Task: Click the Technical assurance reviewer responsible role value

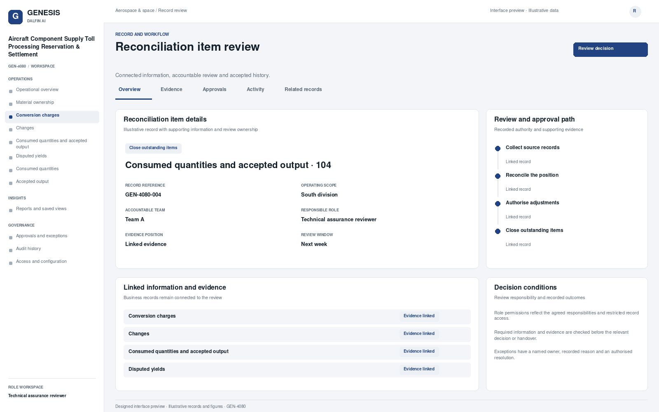Action: tap(339, 220)
